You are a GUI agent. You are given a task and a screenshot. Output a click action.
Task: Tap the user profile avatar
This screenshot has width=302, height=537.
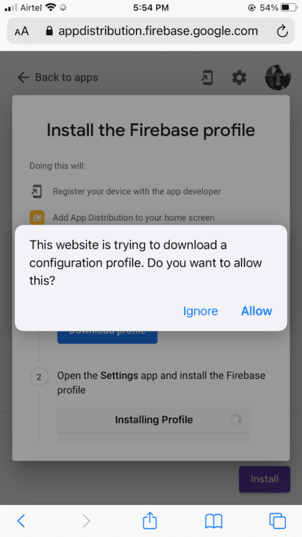[x=277, y=78]
